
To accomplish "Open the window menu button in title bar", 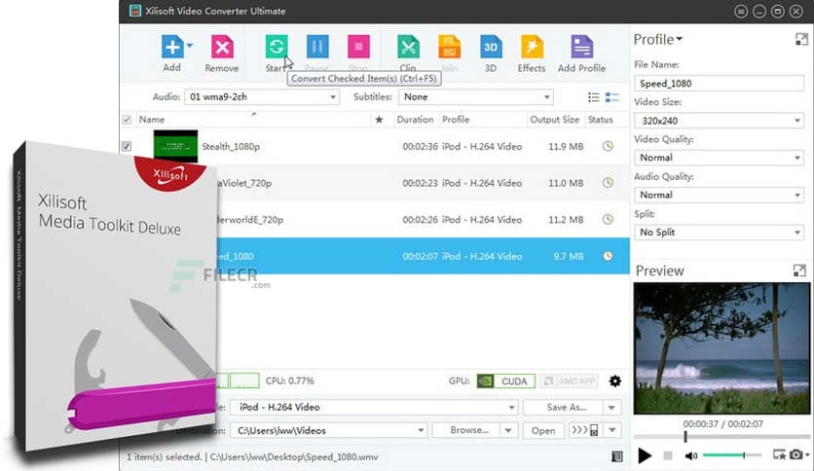I will tap(741, 11).
